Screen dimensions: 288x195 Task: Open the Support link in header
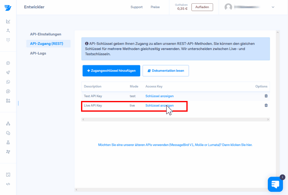(137, 7)
